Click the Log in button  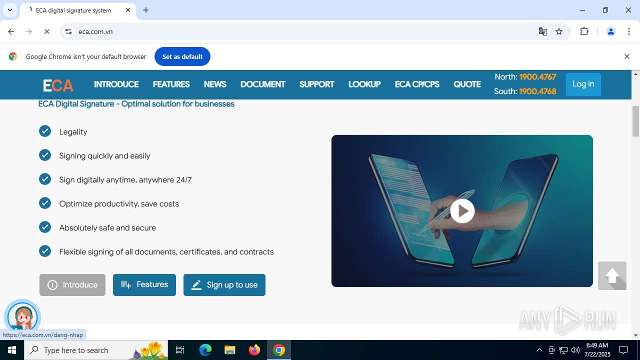(x=583, y=84)
